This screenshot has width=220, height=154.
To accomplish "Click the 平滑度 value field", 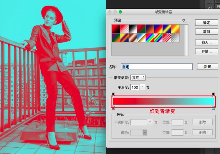I will pyautogui.click(x=135, y=87).
